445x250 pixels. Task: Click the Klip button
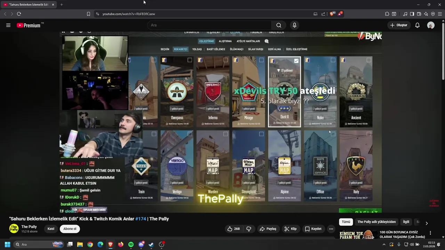[290, 229]
